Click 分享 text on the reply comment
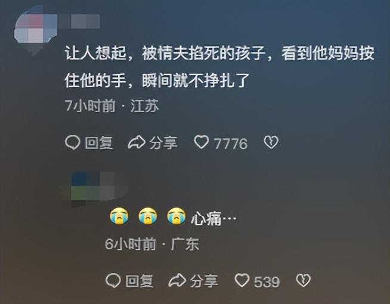Image resolution: width=390 pixels, height=304 pixels. [x=204, y=281]
